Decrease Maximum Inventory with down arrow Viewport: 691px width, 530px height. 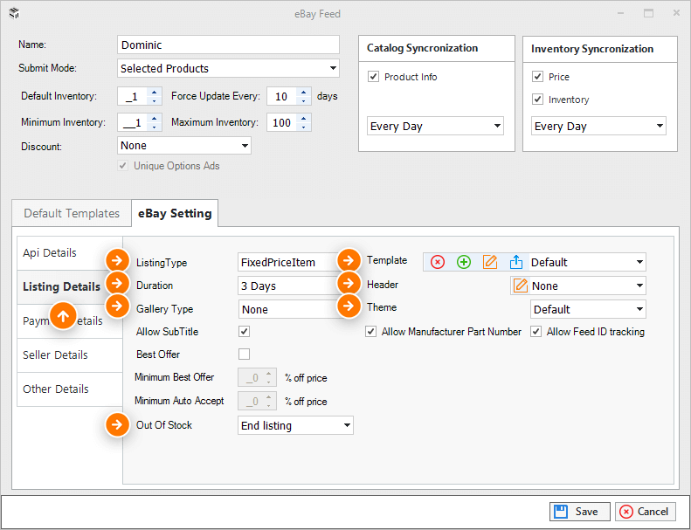coord(303,127)
